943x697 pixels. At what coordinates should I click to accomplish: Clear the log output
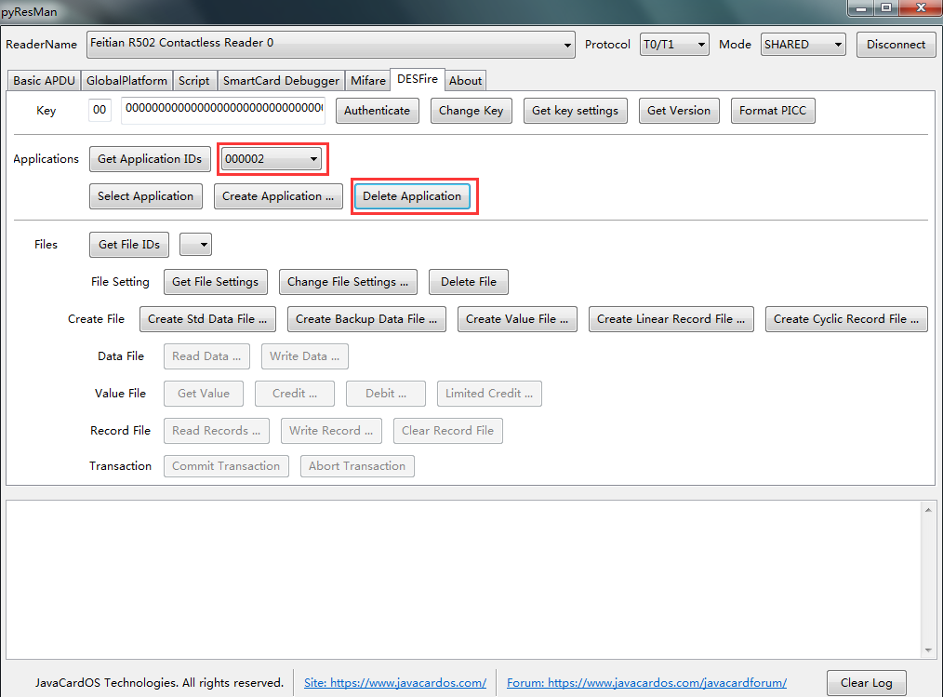point(866,682)
